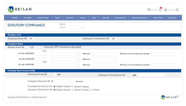186x106 pixels.
Task: Open the General Ledger menu
Action: 43,18
